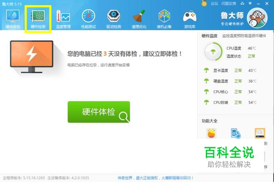Open the 装机必备 cube tab
The image size is (274, 182).
point(164,19)
